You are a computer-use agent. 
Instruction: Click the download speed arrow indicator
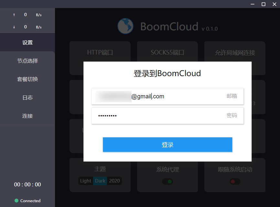[x=14, y=27]
